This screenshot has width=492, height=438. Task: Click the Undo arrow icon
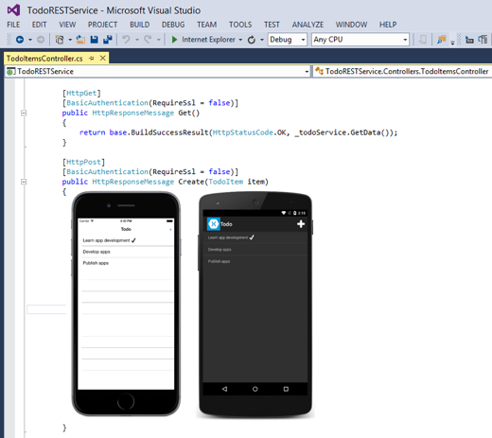tap(126, 40)
